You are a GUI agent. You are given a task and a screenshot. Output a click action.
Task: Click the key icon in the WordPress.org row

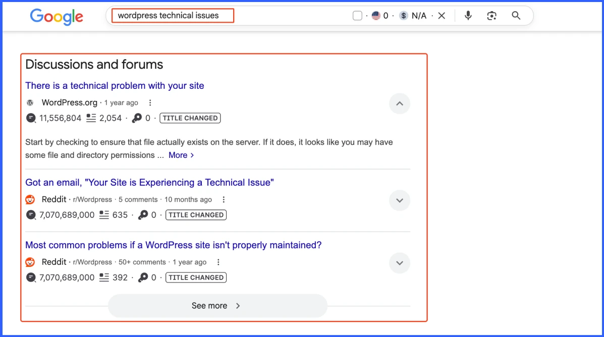coord(137,118)
